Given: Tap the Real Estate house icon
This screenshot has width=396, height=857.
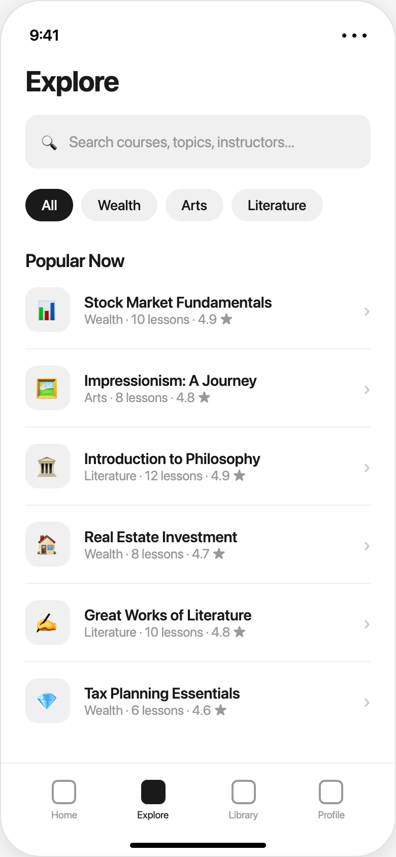Looking at the screenshot, I should (x=47, y=545).
